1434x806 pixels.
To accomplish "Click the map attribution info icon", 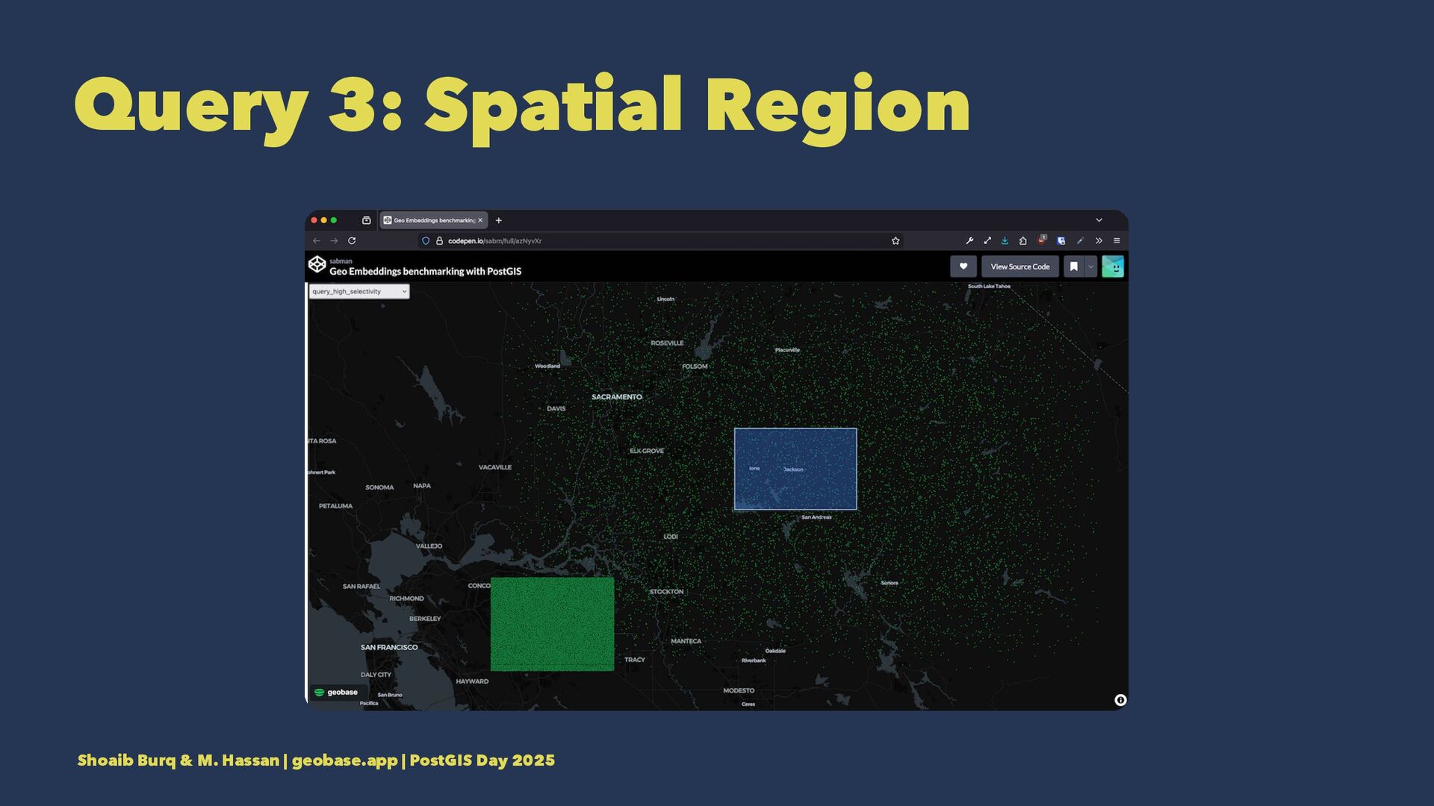I will coord(1120,700).
